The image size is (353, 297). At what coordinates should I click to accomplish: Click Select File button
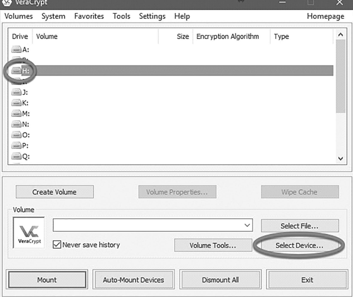click(300, 225)
